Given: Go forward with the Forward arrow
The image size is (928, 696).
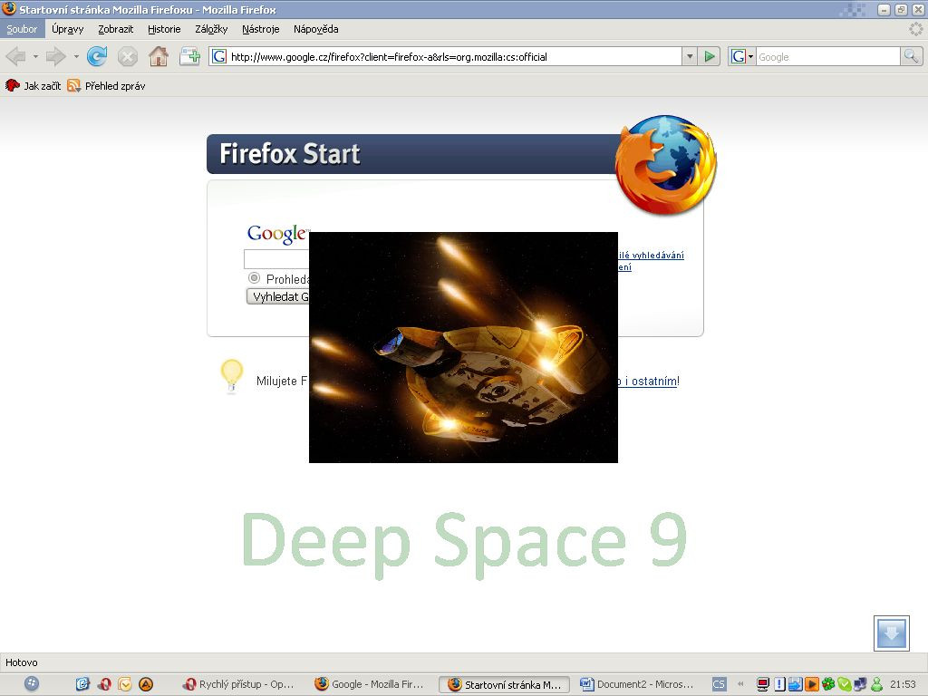Looking at the screenshot, I should tap(55, 57).
